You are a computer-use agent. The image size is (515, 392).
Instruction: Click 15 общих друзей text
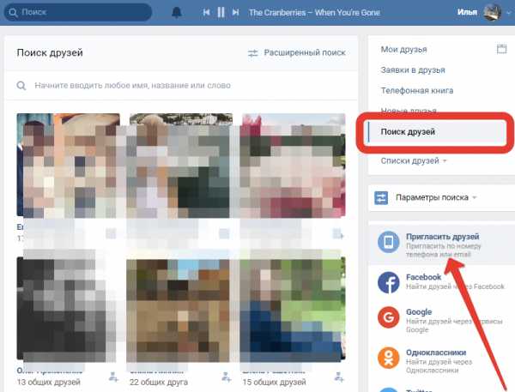point(274,383)
